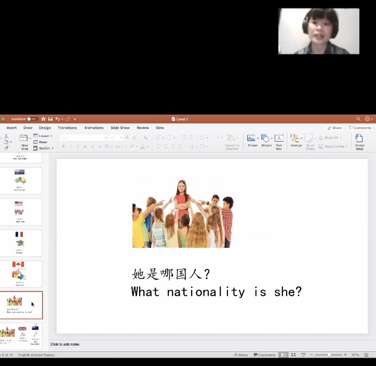Open the Comments button at top right

point(360,128)
